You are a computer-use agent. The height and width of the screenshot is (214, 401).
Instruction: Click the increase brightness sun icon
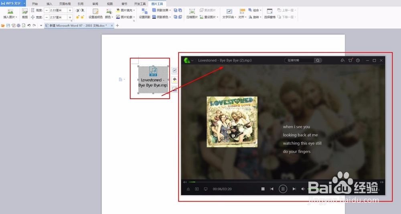tap(77, 17)
